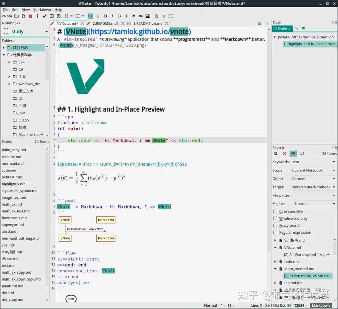This screenshot has height=309, width=338.
Task: Open the View menu
Action: [26, 10]
